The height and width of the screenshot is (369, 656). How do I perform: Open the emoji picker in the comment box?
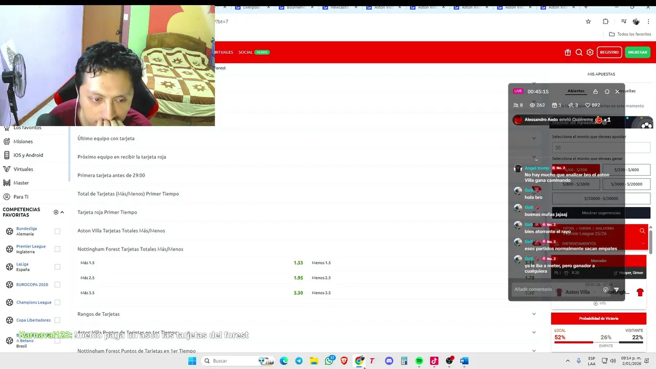click(x=606, y=290)
